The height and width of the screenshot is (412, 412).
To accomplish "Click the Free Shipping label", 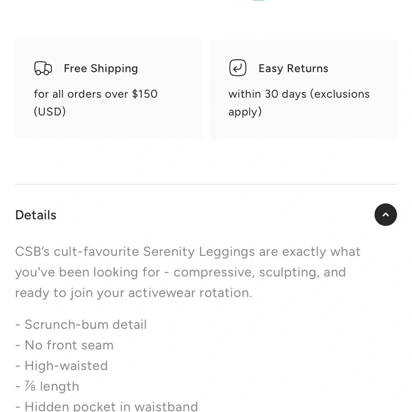I will (x=101, y=68).
